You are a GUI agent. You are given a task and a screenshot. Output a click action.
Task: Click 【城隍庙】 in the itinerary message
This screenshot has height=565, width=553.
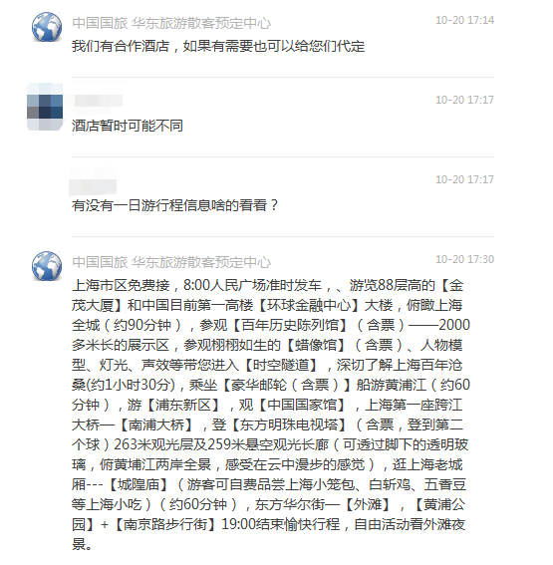[x=138, y=484]
